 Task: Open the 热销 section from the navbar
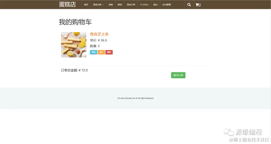point(110,4)
